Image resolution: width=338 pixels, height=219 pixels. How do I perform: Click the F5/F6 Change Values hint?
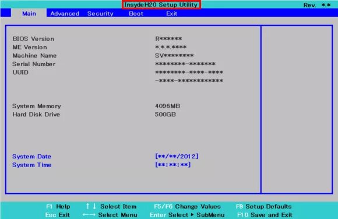coord(187,207)
